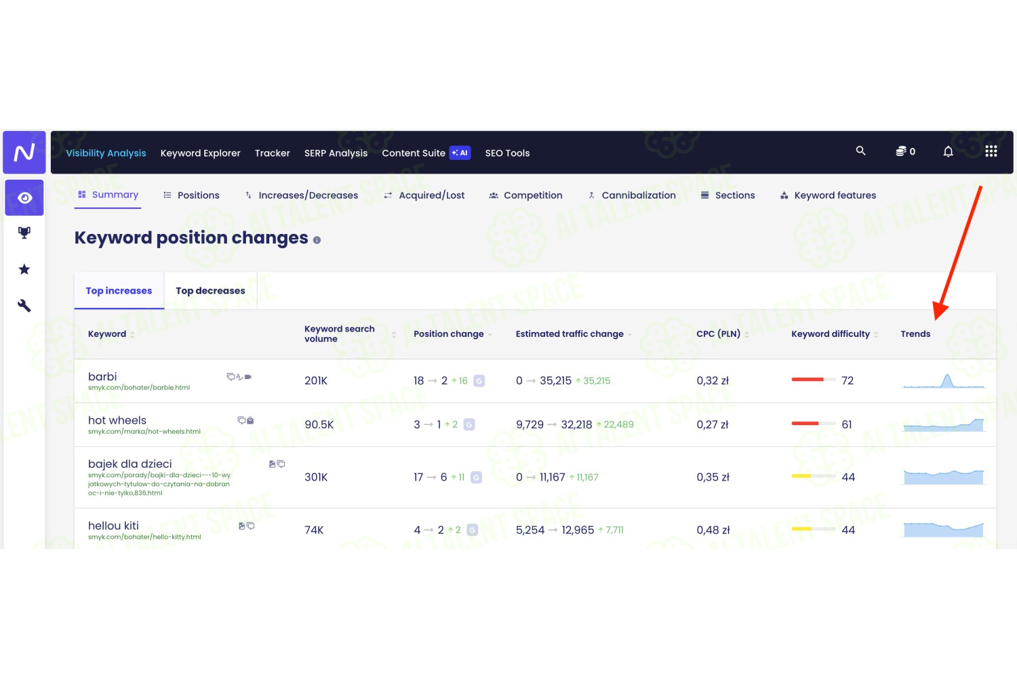This screenshot has height=678, width=1017.
Task: Click barbi difficulty bar 72
Action: (x=813, y=380)
